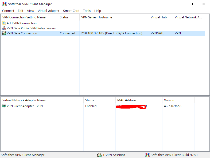Click the adapter list Status column header

coord(99,100)
